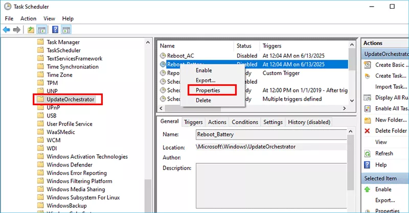Click the green Refresh icon

367,154
